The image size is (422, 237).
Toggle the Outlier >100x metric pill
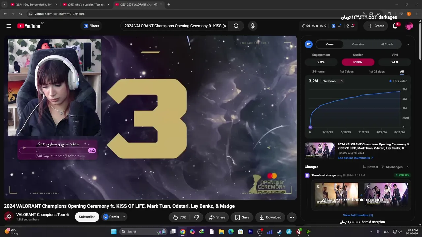click(358, 62)
